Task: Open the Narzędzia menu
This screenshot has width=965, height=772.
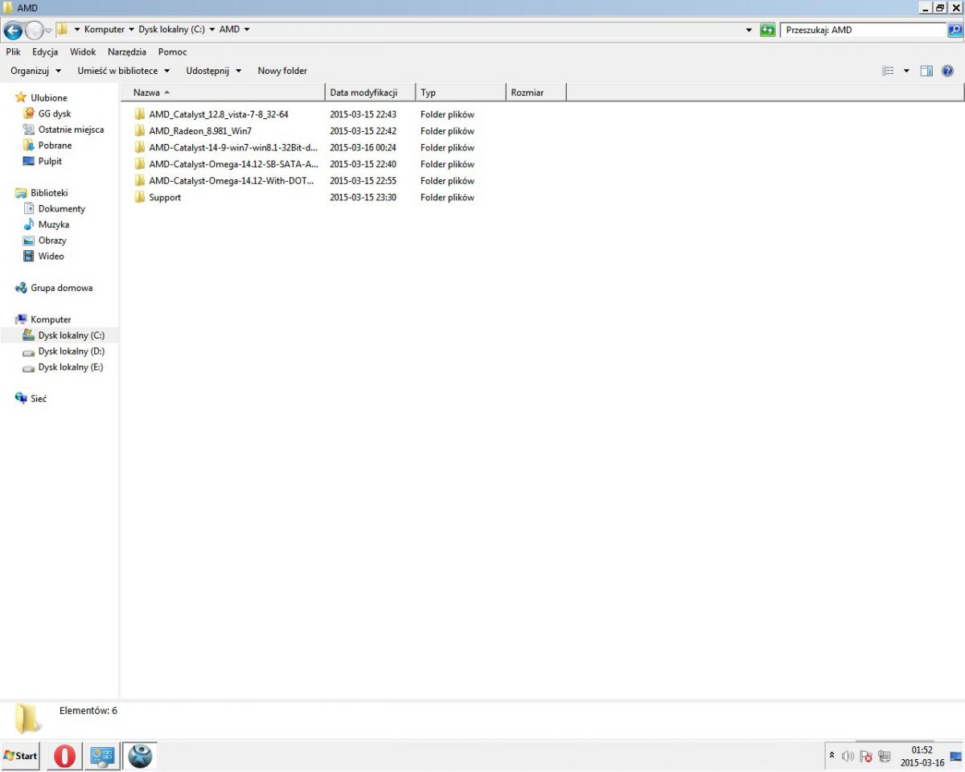Action: (127, 51)
